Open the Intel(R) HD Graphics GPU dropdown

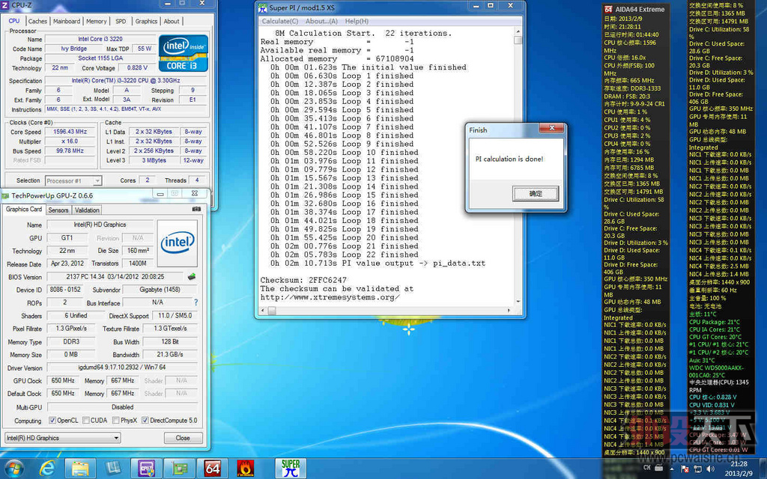[x=63, y=438]
